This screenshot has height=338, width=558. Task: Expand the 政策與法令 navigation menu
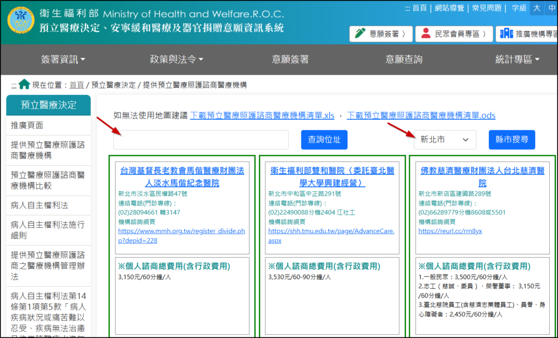coord(177,59)
